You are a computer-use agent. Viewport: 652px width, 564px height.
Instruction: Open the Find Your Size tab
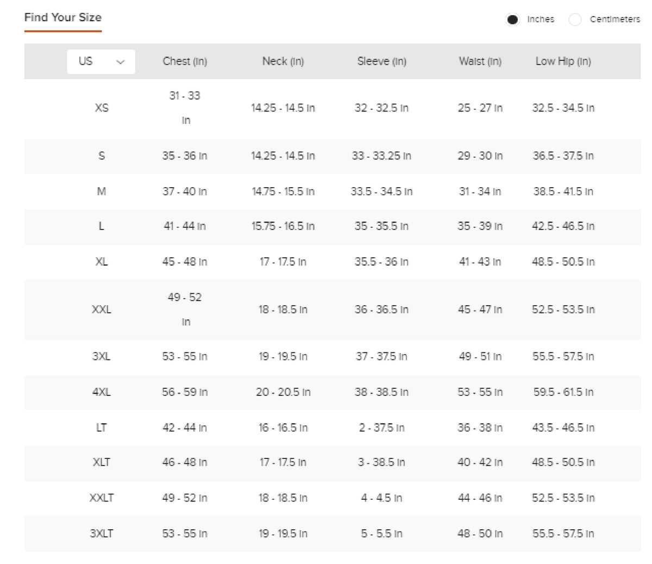tap(63, 17)
